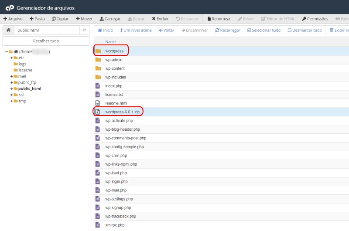This screenshot has width=349, height=231.
Task: Select wp-content folder name
Action: (115, 68)
